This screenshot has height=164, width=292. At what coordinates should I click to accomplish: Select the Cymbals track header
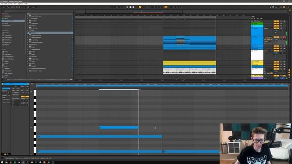click(x=257, y=62)
